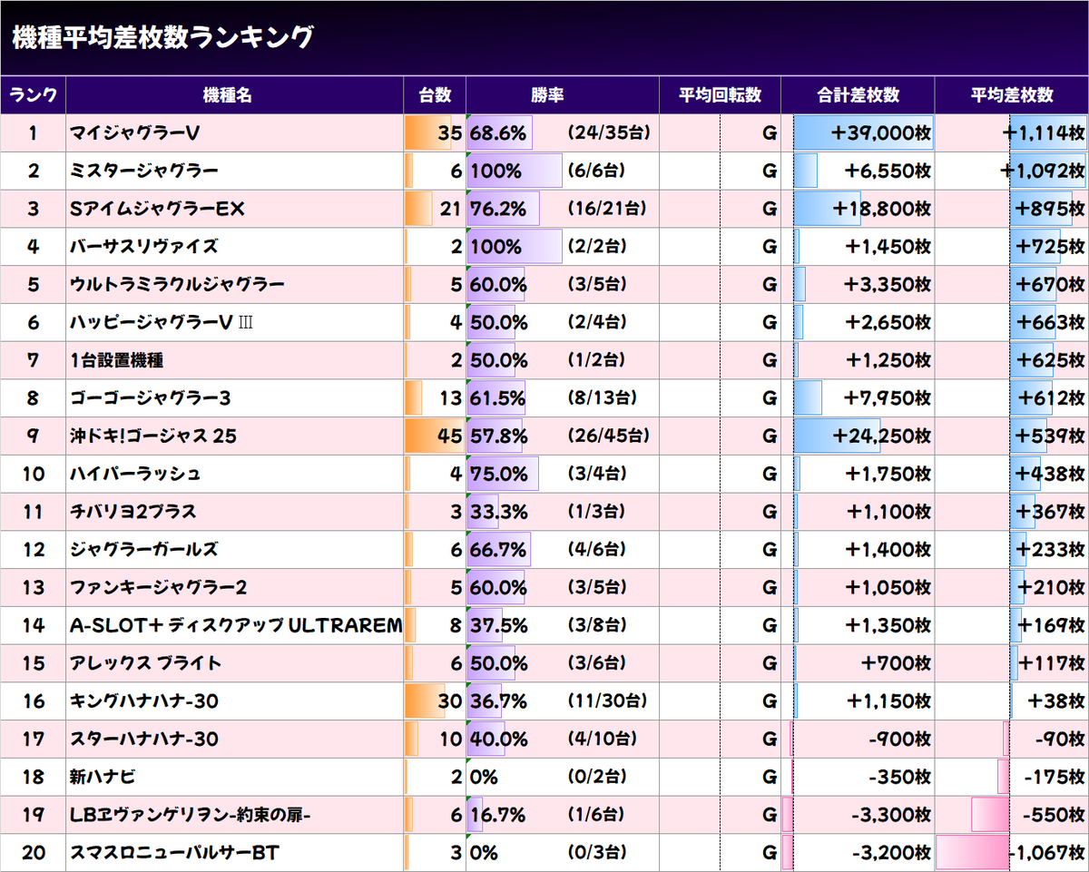1089x872 pixels.
Task: Click the 勝率 column header
Action: [563, 95]
